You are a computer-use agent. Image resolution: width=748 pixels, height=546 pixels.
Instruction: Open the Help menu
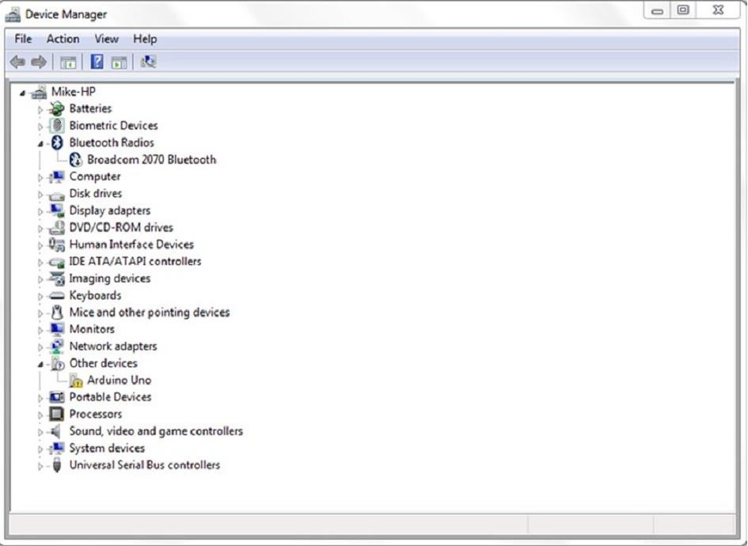click(x=145, y=39)
